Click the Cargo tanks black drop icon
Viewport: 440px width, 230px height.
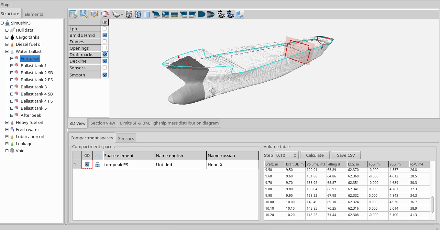(12, 37)
